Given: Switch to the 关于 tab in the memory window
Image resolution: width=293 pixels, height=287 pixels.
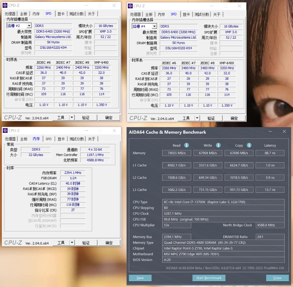Looking at the screenshot, I should 92,139.
